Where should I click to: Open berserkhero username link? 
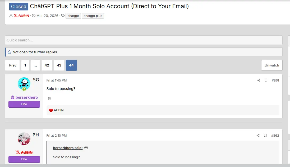(x=27, y=97)
